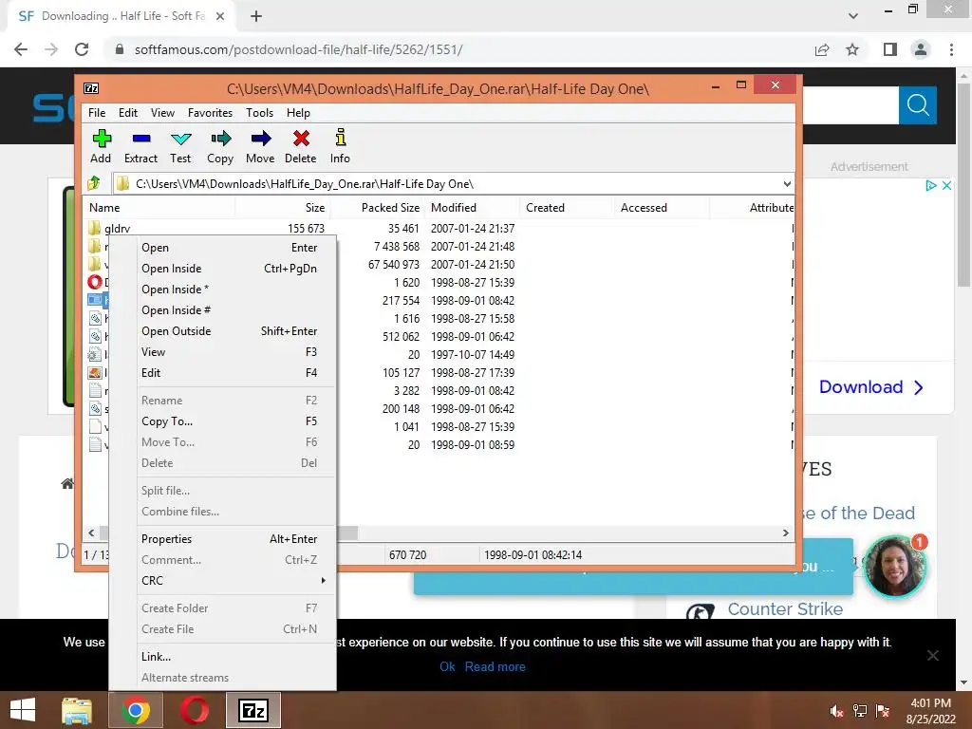Viewport: 972px width, 729px height.
Task: Click the Add toolbar icon in 7-Zip
Action: click(102, 139)
